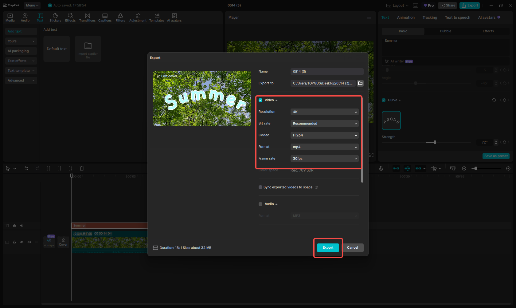Check Sync exported videos to space
This screenshot has height=308, width=516.
coord(260,187)
